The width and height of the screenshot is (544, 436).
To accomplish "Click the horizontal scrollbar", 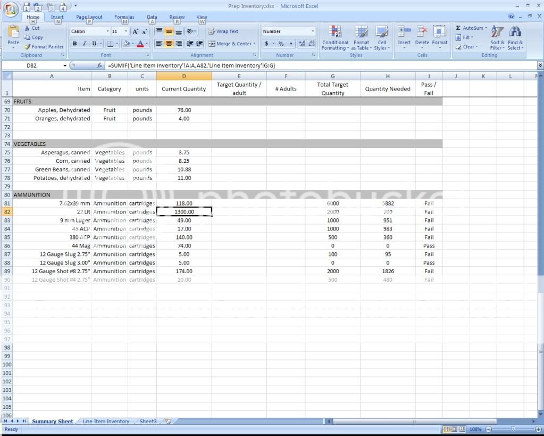I will coord(414,422).
